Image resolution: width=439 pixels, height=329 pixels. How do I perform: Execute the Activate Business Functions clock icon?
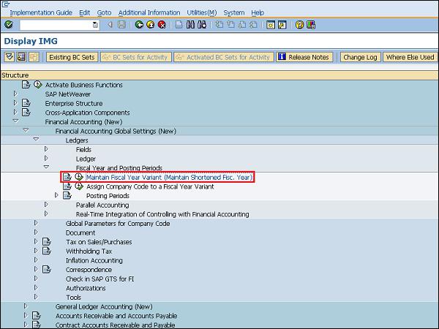pyautogui.click(x=37, y=85)
